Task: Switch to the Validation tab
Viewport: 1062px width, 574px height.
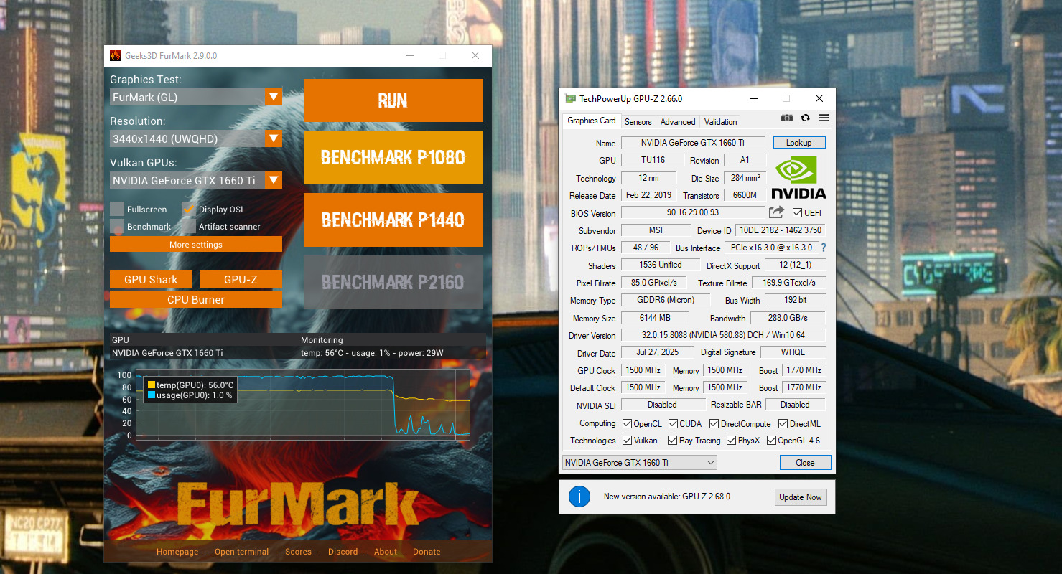Action: (720, 122)
